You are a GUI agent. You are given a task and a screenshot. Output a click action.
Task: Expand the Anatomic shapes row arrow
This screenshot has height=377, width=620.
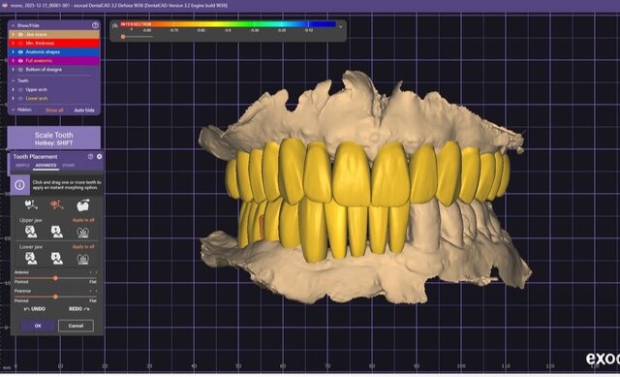13,51
